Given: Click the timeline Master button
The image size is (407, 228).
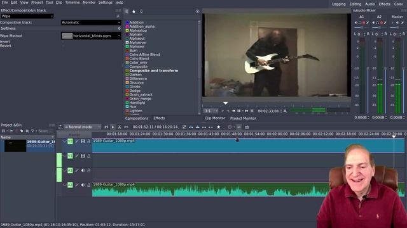Looking at the screenshot, I should coord(74,135).
